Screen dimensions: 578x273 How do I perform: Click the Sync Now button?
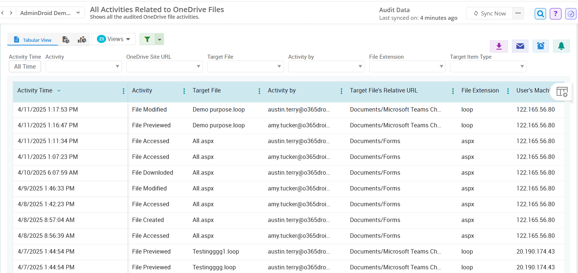[x=490, y=13]
